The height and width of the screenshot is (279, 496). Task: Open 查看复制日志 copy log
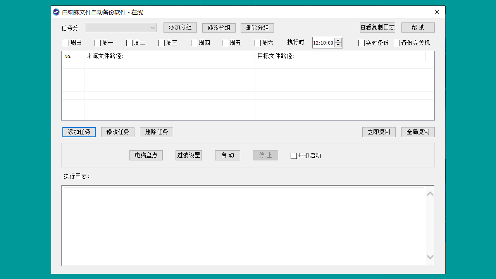377,28
